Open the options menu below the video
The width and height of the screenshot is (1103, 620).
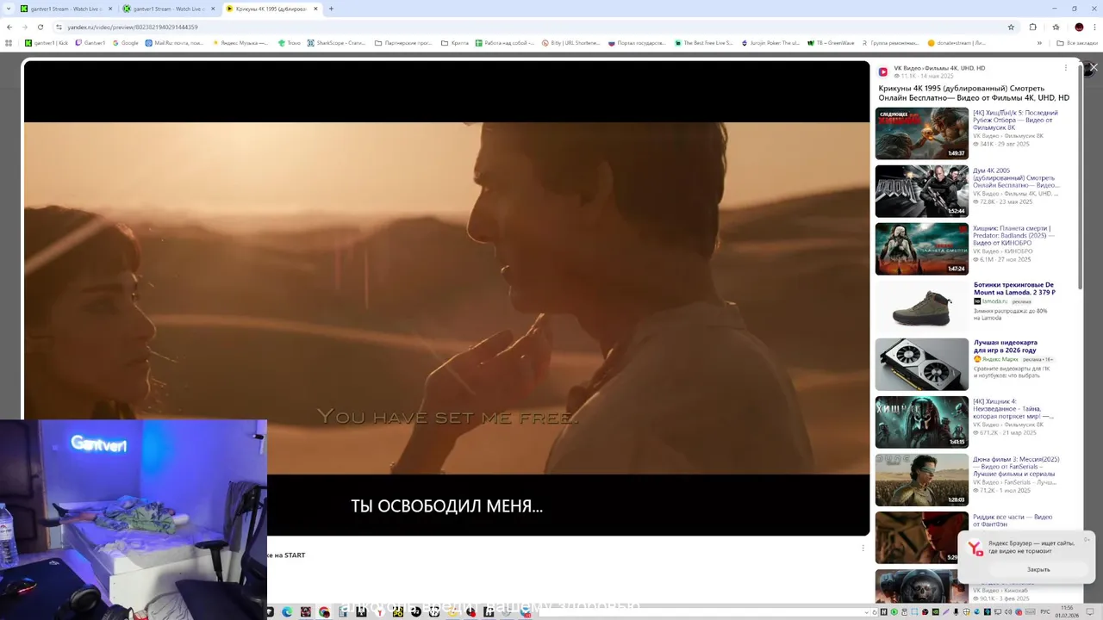pos(863,548)
